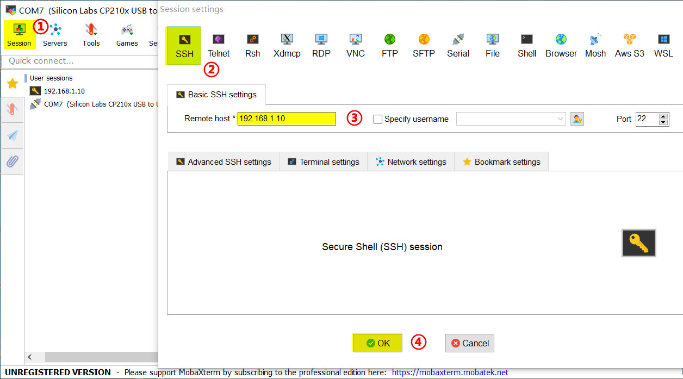Increase the Port number with the up arrow

tap(663, 116)
